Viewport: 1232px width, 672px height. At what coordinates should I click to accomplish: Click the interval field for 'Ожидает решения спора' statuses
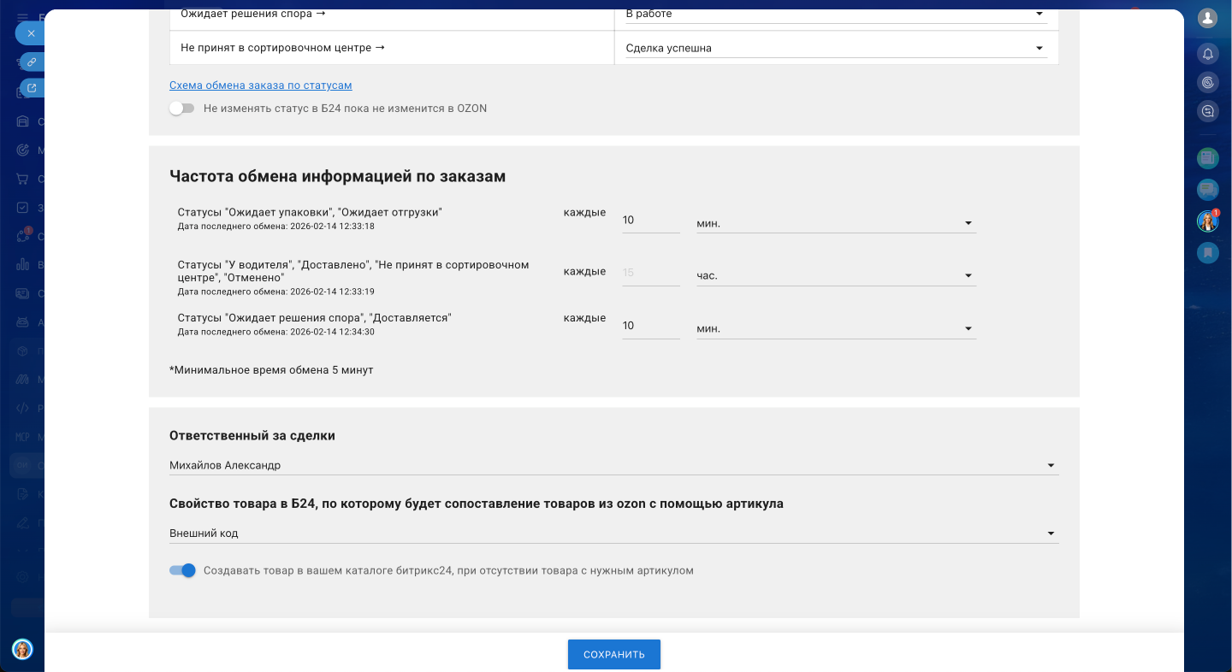(651, 326)
